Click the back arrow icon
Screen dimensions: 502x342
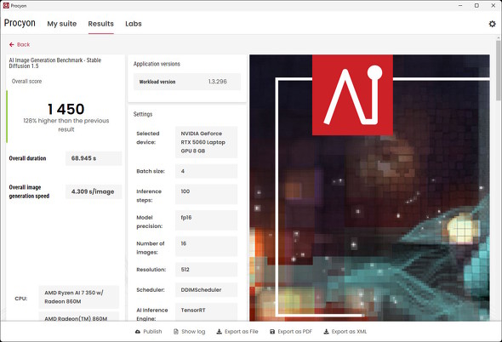click(x=12, y=44)
